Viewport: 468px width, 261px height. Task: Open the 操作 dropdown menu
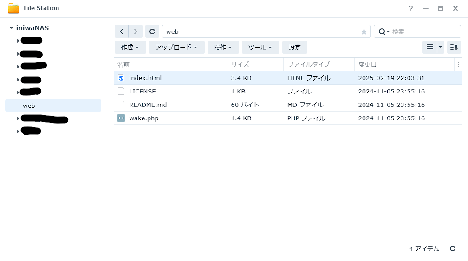click(223, 47)
